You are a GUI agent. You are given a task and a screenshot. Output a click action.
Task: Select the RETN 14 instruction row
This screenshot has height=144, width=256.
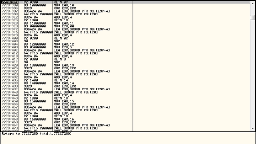pos(125,80)
